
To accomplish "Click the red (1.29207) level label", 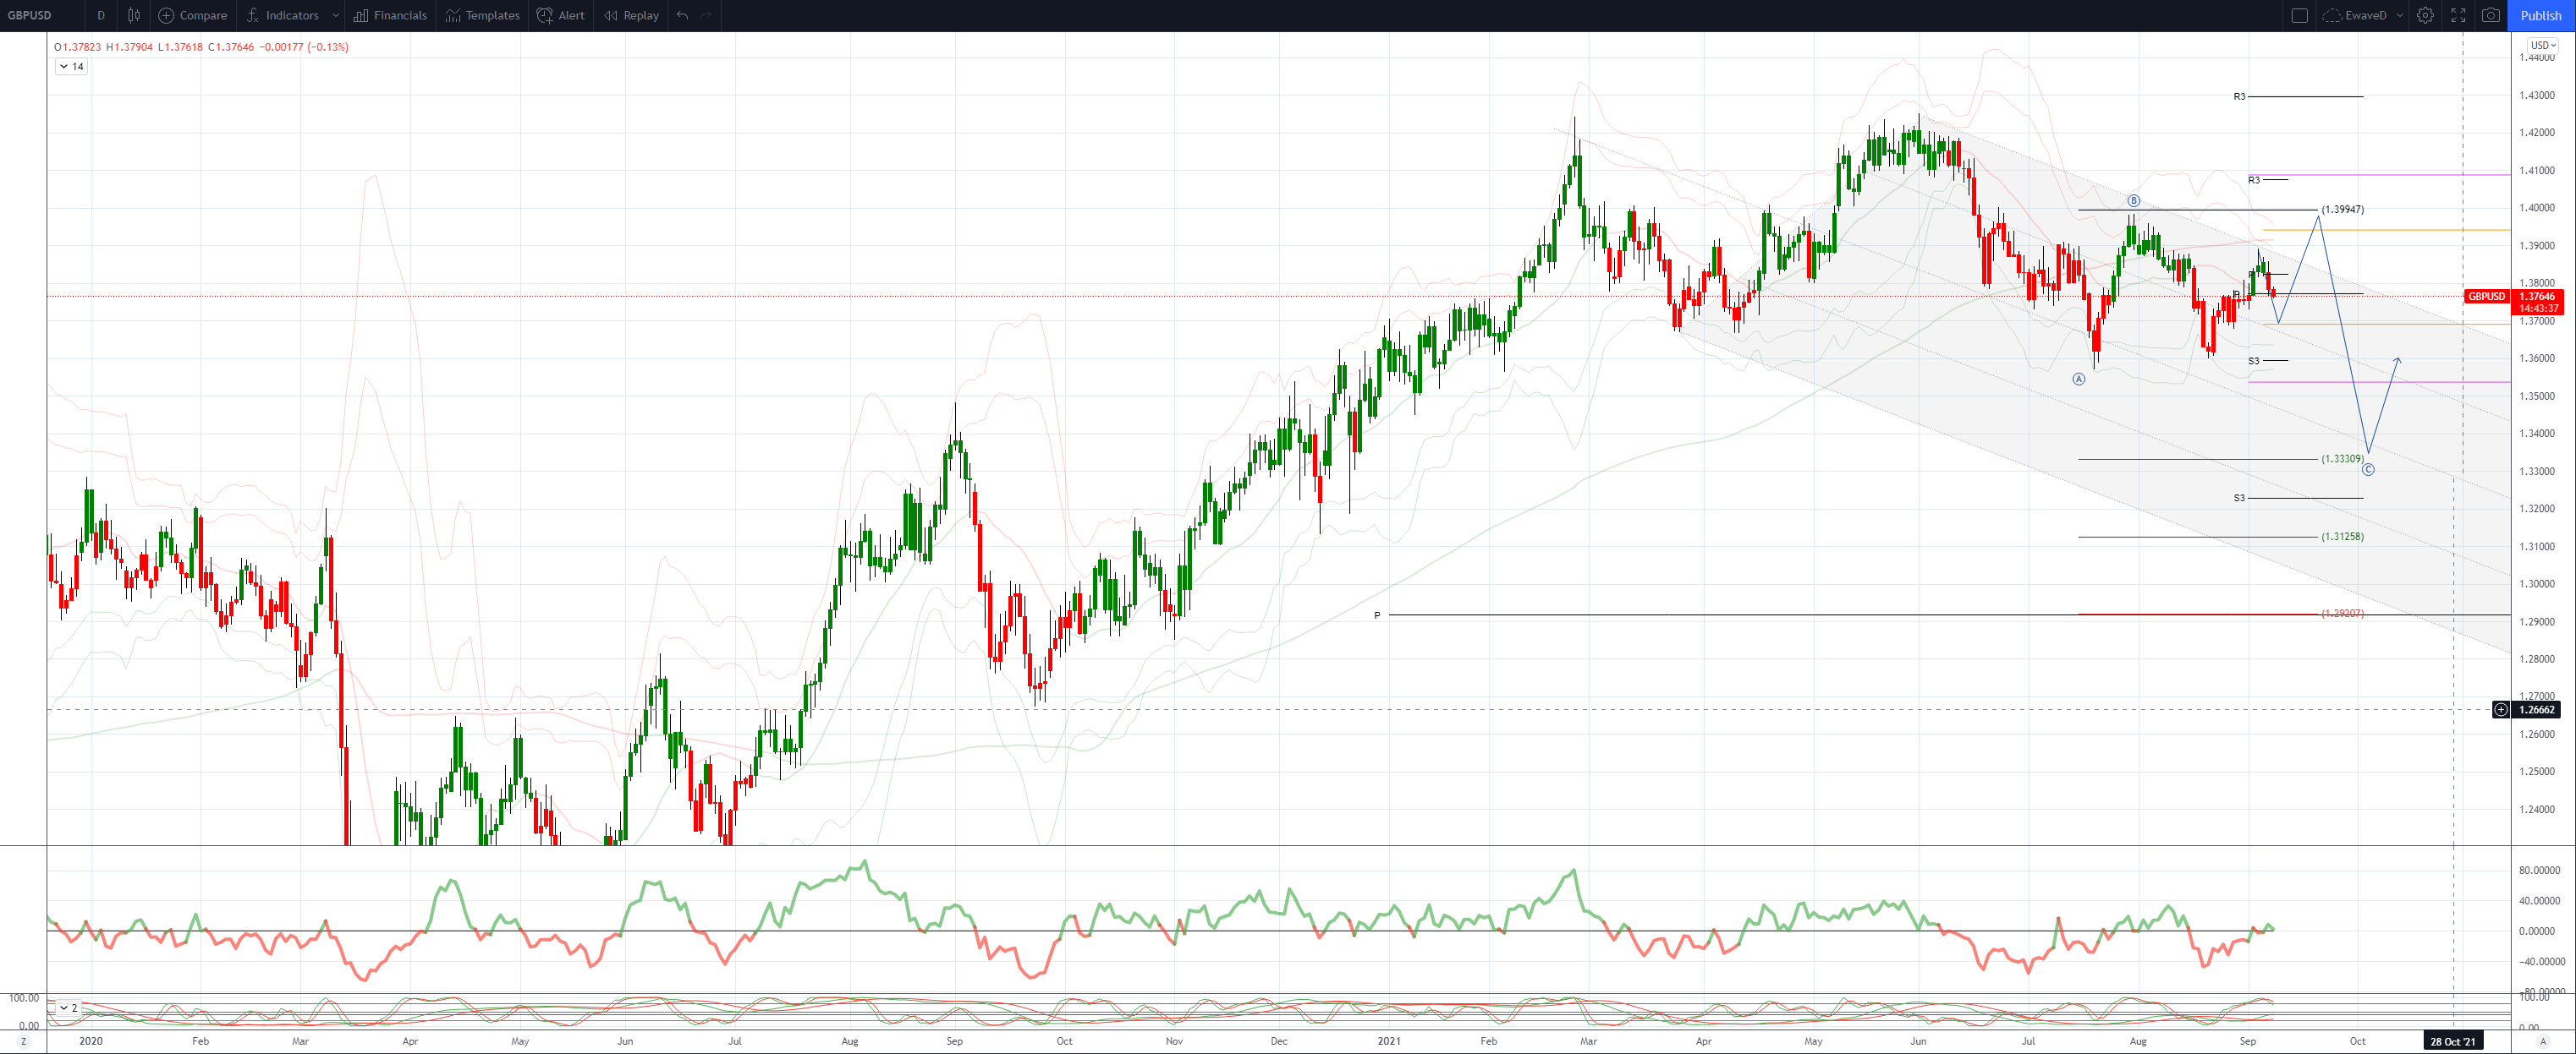I will click(x=2343, y=614).
